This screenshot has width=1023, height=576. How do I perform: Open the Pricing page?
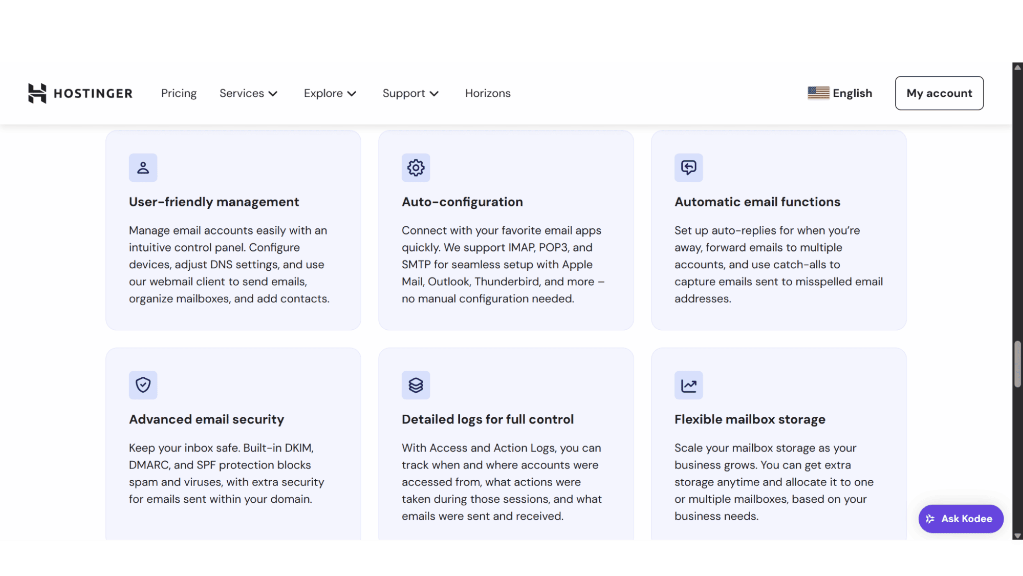(x=179, y=93)
